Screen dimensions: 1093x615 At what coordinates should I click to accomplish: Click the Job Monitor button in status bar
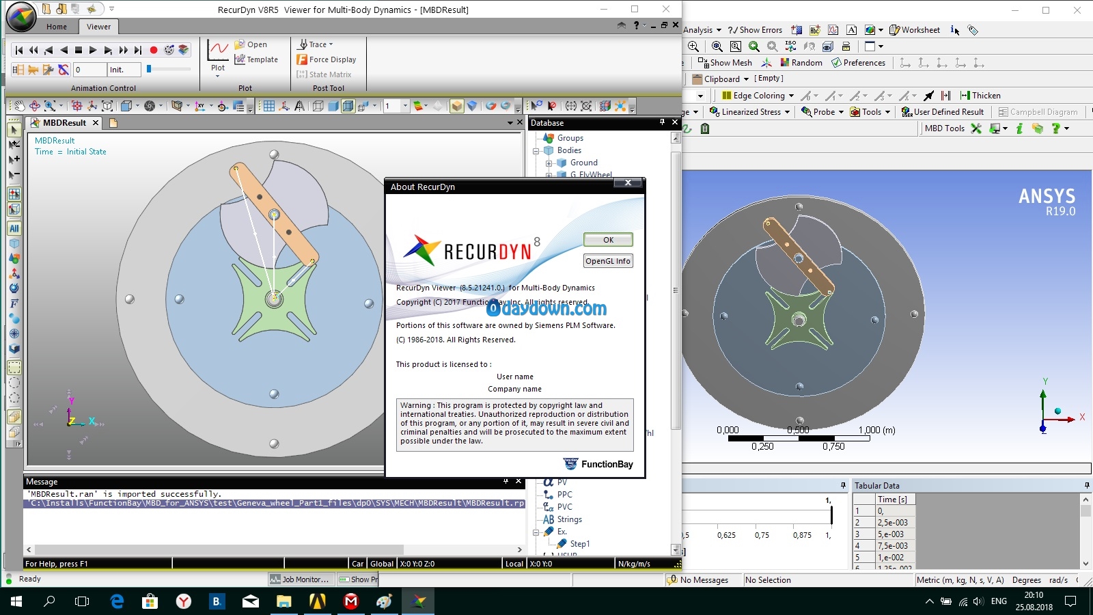(300, 579)
